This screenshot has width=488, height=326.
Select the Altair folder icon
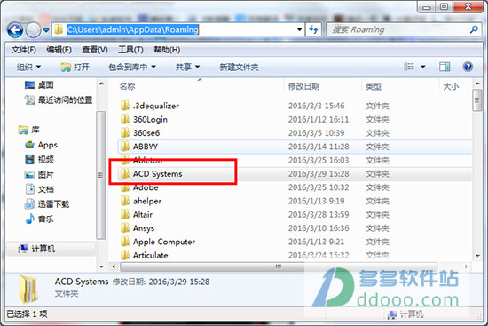(125, 214)
